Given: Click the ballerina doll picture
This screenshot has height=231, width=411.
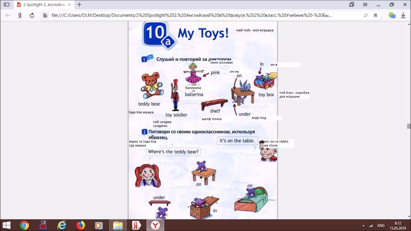Looking at the screenshot, I should tap(193, 74).
